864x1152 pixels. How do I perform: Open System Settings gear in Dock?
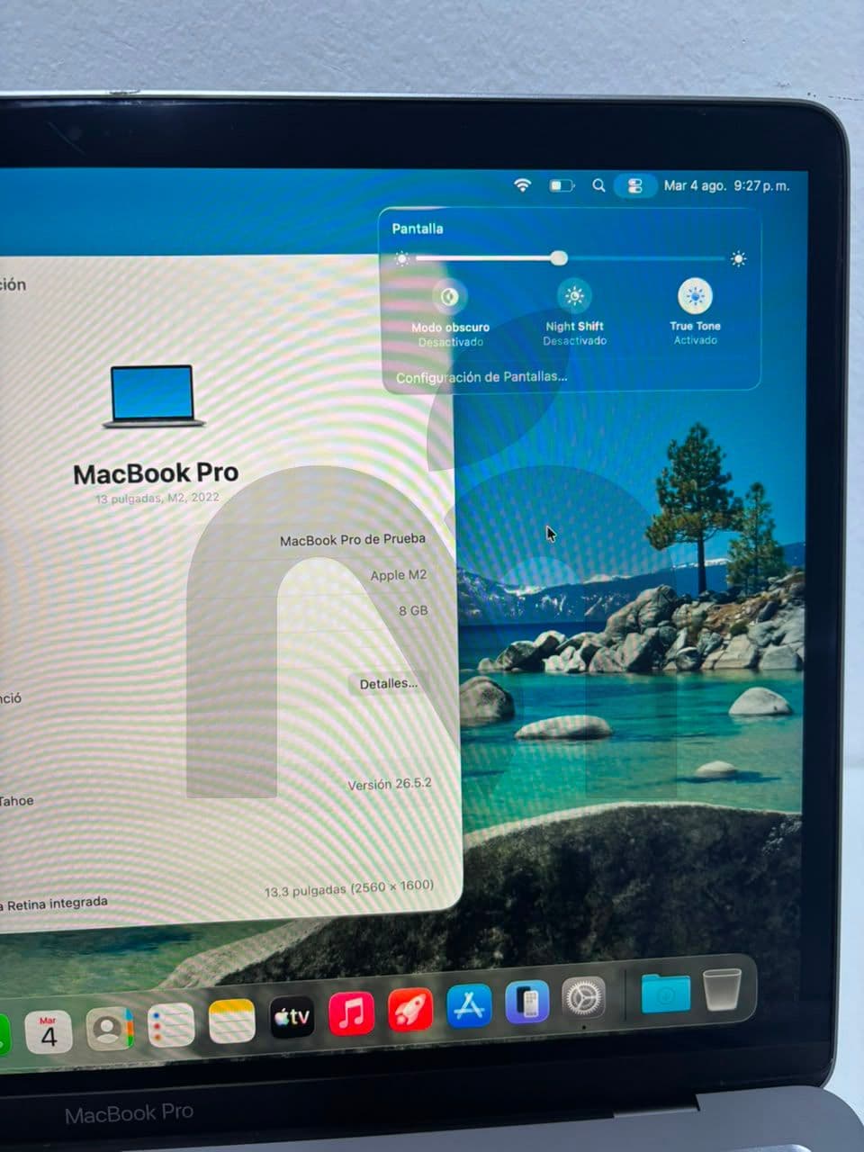583,997
